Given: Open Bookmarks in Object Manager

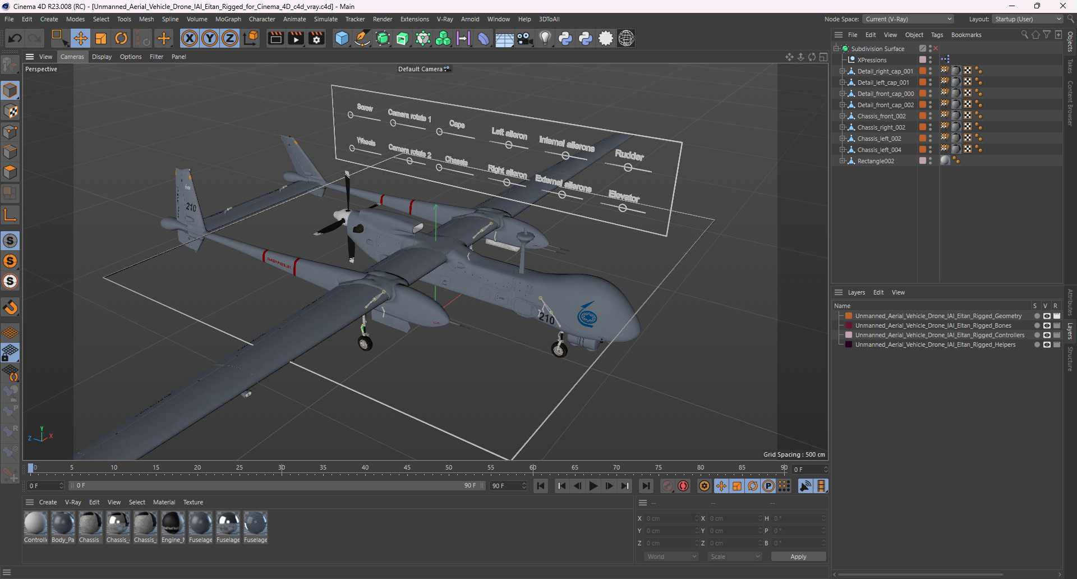Looking at the screenshot, I should click(966, 35).
